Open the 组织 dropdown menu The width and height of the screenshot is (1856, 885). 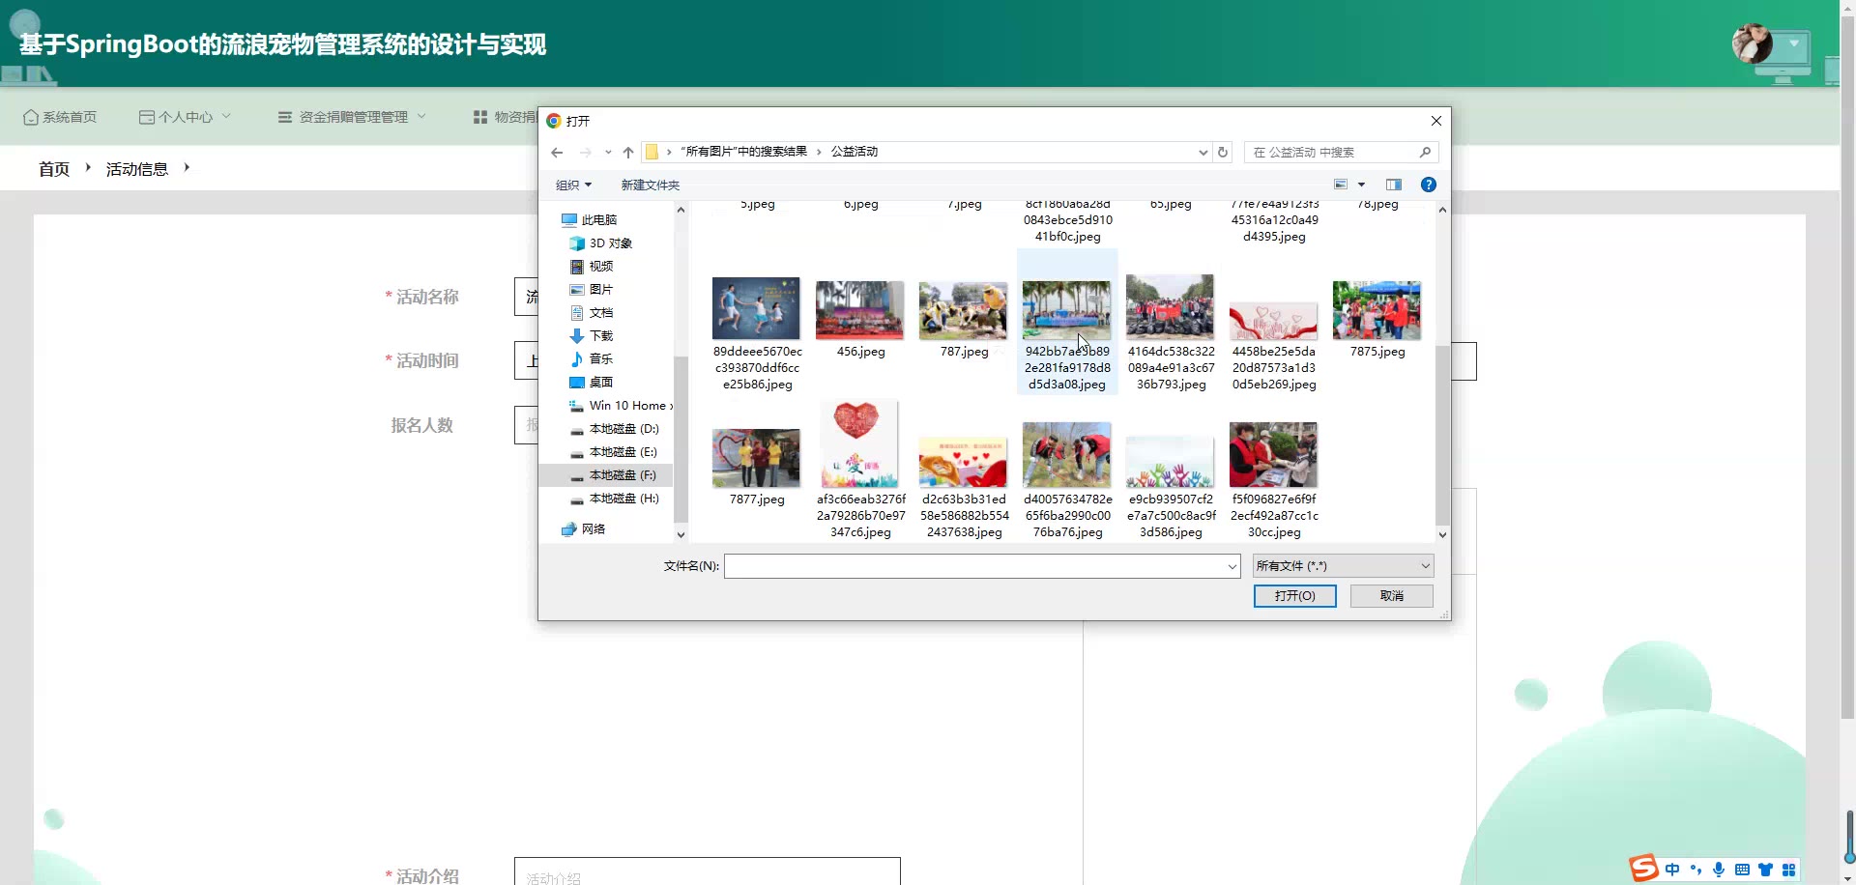pyautogui.click(x=573, y=186)
